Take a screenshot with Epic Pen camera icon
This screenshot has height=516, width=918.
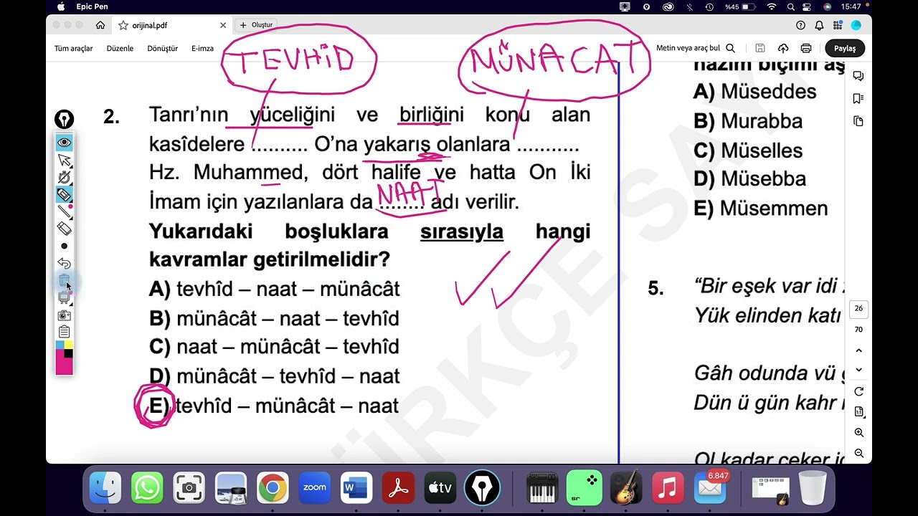click(x=65, y=315)
